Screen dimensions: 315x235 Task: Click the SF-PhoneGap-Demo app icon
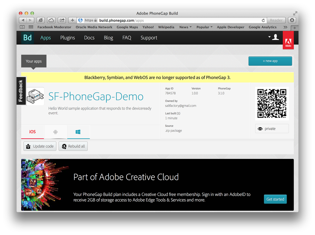click(x=35, y=96)
